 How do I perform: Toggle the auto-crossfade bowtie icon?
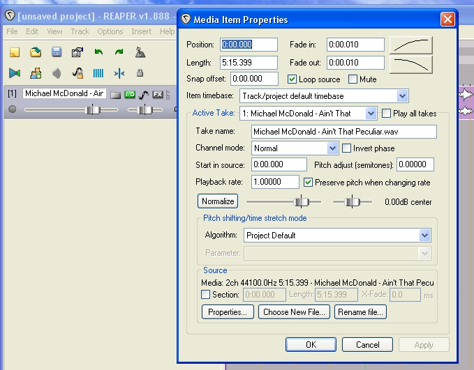click(15, 73)
